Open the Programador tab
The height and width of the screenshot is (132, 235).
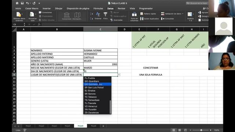pos(146,8)
